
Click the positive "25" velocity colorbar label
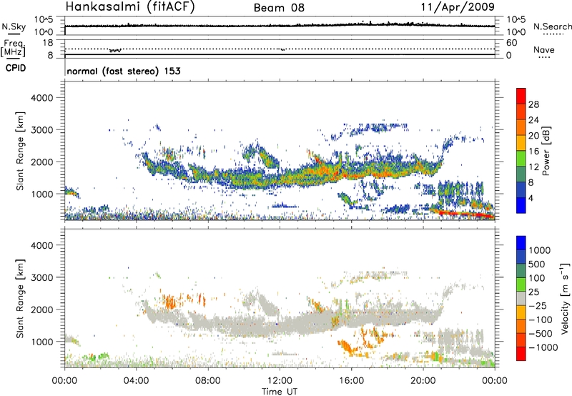click(x=533, y=292)
